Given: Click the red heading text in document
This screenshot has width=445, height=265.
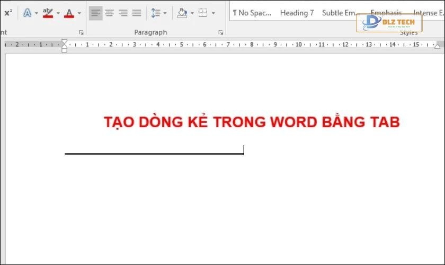Looking at the screenshot, I should [252, 122].
